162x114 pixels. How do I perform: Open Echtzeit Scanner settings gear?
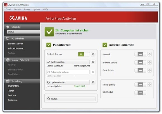point(93,54)
